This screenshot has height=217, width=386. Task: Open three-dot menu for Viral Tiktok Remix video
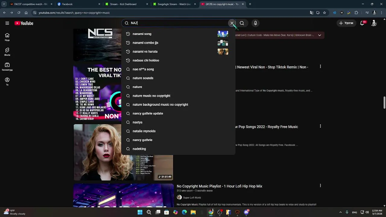320,66
